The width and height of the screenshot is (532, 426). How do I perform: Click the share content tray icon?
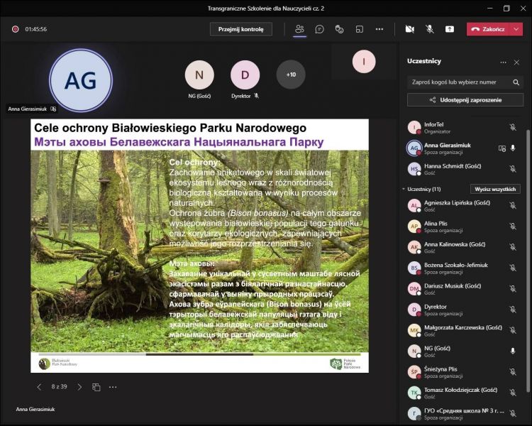pyautogui.click(x=450, y=29)
